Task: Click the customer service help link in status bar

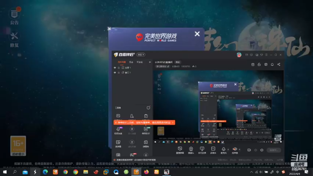Action: pos(136,160)
